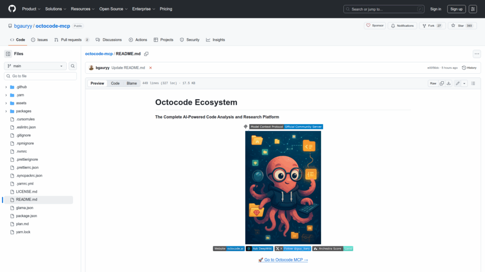485x272 pixels.
Task: Focus the Search or jump to field
Action: [384, 9]
